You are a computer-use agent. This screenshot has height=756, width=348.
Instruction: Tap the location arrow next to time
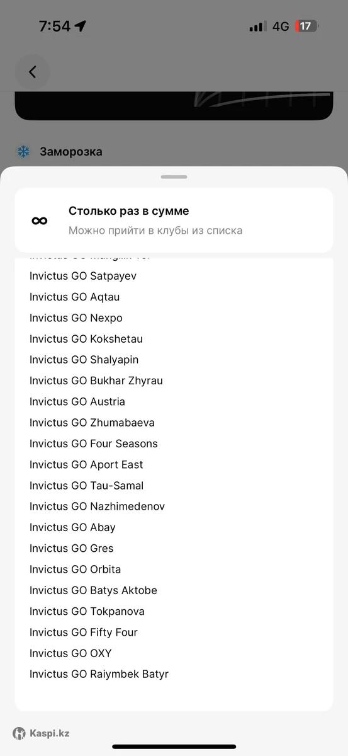click(x=80, y=26)
